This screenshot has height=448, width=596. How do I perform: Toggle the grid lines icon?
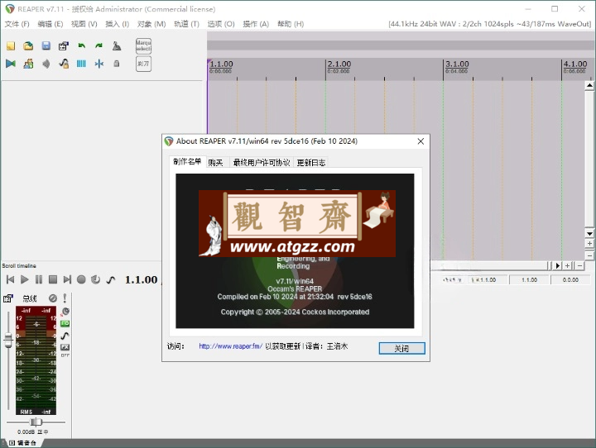(x=81, y=64)
